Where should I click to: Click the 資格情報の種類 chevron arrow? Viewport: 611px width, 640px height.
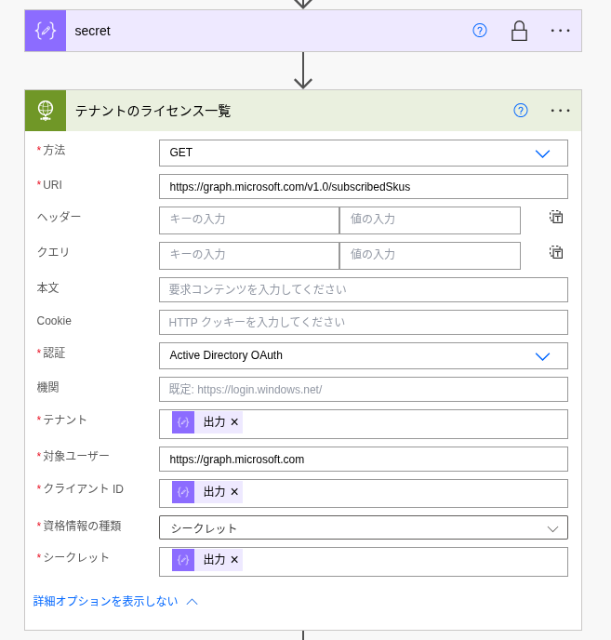click(552, 529)
